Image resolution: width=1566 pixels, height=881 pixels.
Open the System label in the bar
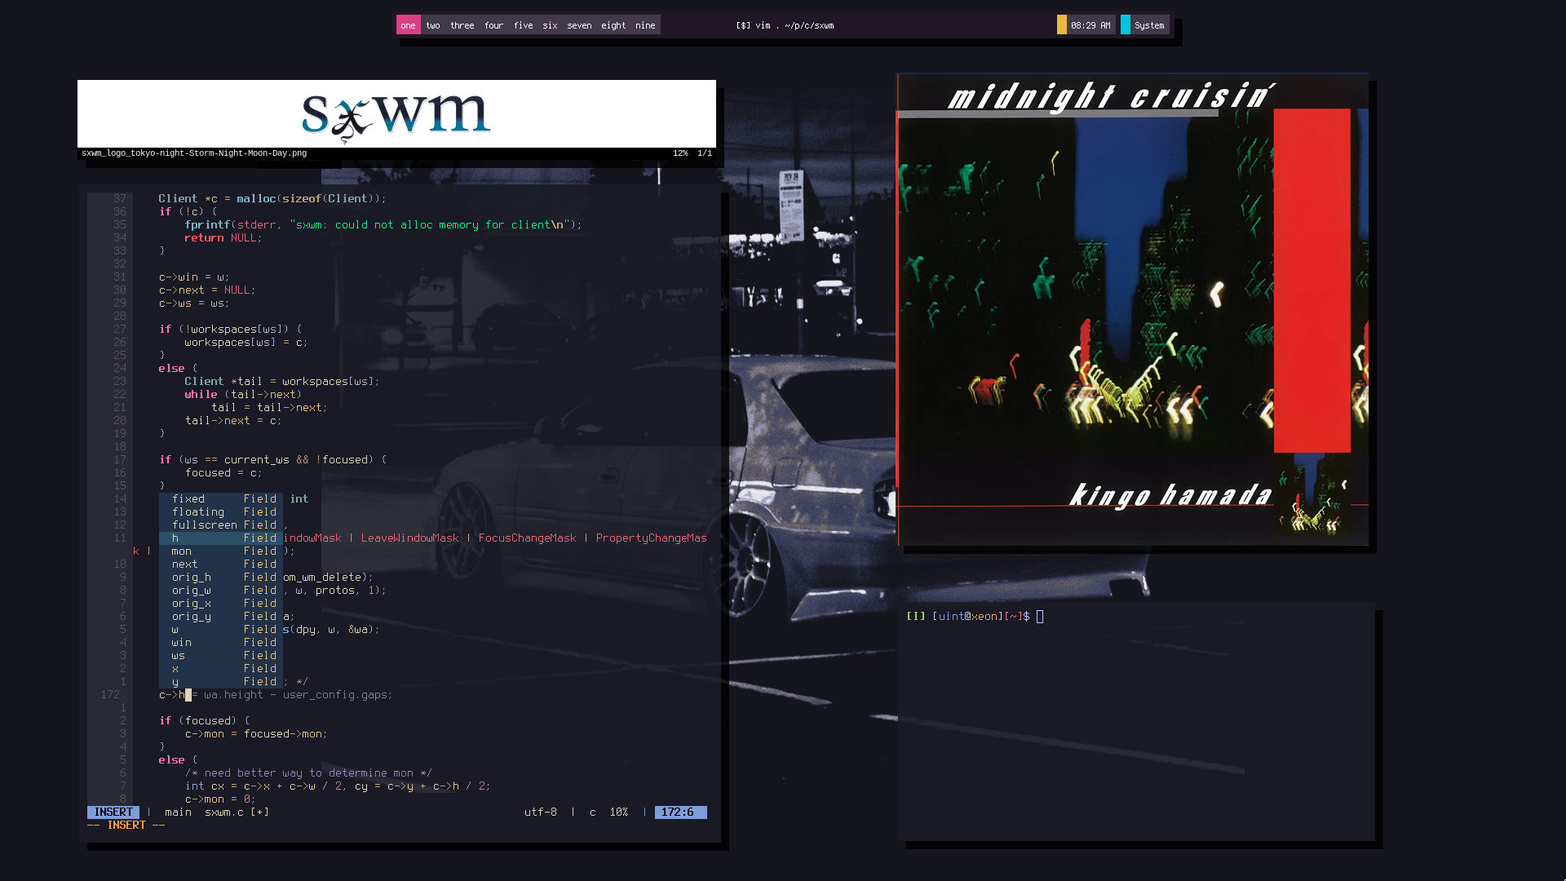(x=1149, y=25)
